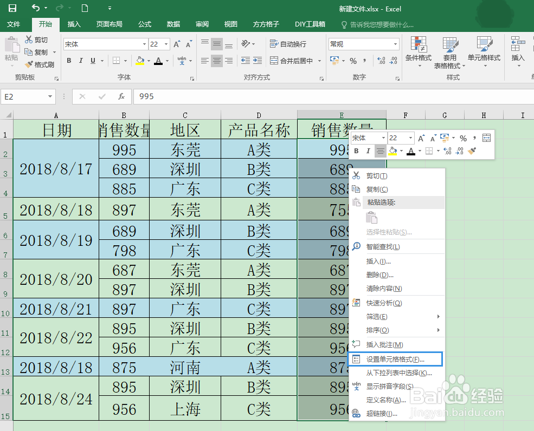Image resolution: width=534 pixels, height=431 pixels.
Task: Click the Save icon in Quick Access toolbar
Action: tap(12, 7)
